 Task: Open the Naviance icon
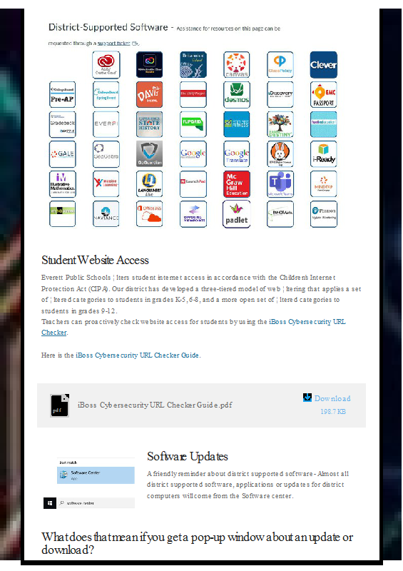[x=106, y=213]
